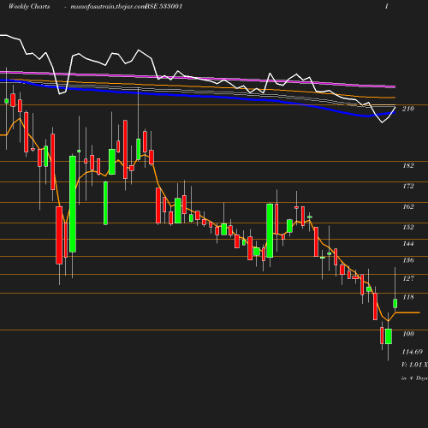Click the munafasutra.com watermark text at top
428x428 pixels.
point(108,7)
